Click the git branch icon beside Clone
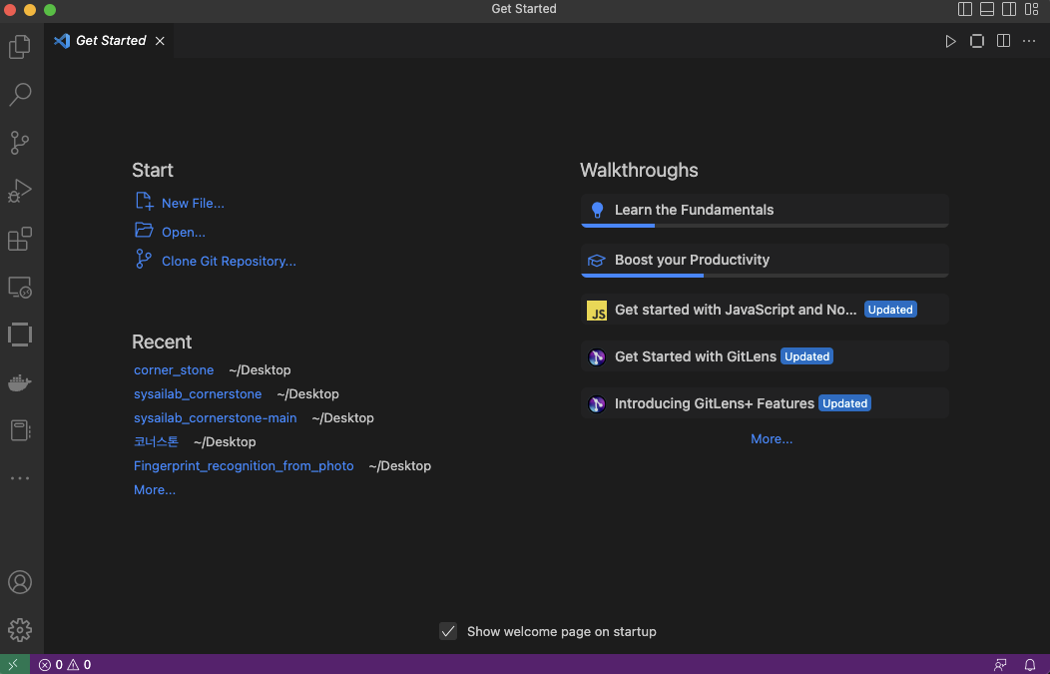Screen dimensions: 1050x674 click(144, 259)
